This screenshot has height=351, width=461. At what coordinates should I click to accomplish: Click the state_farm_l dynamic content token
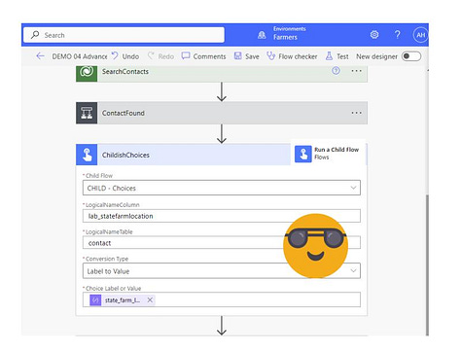tap(123, 300)
